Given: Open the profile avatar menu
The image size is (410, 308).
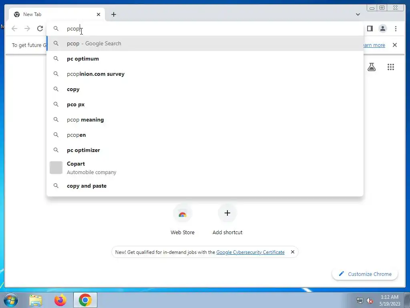Looking at the screenshot, I should pos(382,28).
